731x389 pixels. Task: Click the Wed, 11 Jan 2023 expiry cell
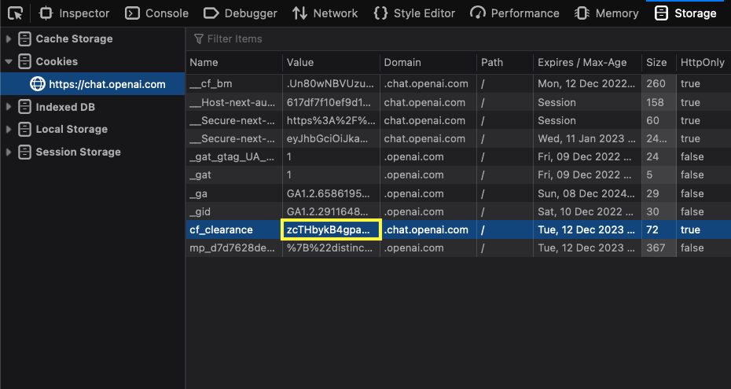586,139
